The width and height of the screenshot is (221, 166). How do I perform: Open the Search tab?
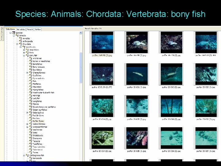(x=30, y=30)
